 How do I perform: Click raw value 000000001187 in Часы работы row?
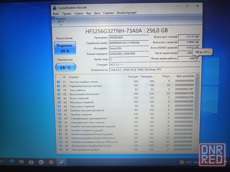pos(184,89)
